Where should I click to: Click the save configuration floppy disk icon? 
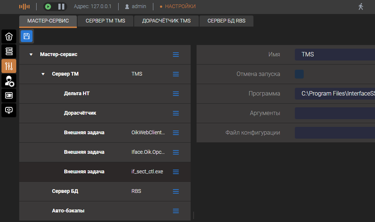[27, 36]
